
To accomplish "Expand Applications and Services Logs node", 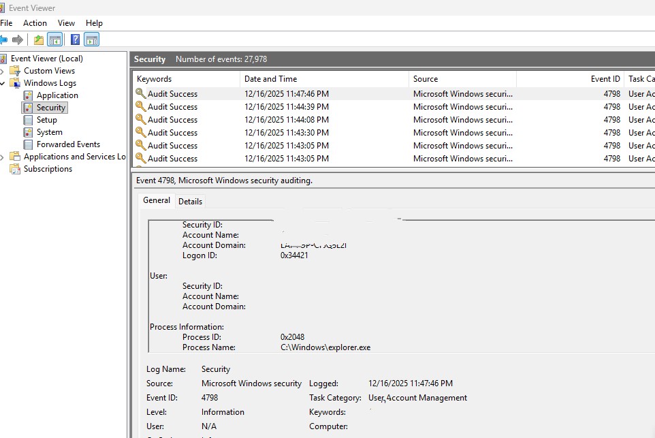I will click(x=3, y=157).
